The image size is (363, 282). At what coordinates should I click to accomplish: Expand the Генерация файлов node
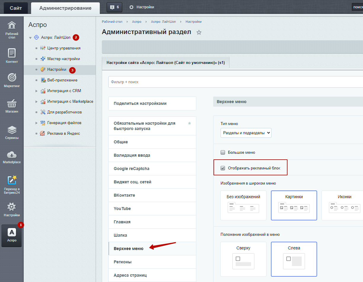[x=36, y=123]
